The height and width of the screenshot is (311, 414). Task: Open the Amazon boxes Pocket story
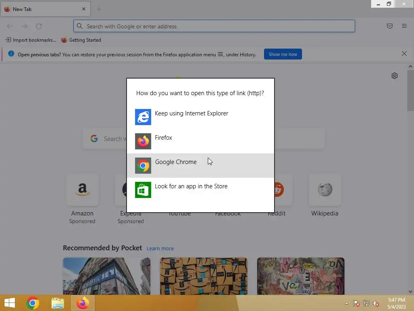(204, 276)
